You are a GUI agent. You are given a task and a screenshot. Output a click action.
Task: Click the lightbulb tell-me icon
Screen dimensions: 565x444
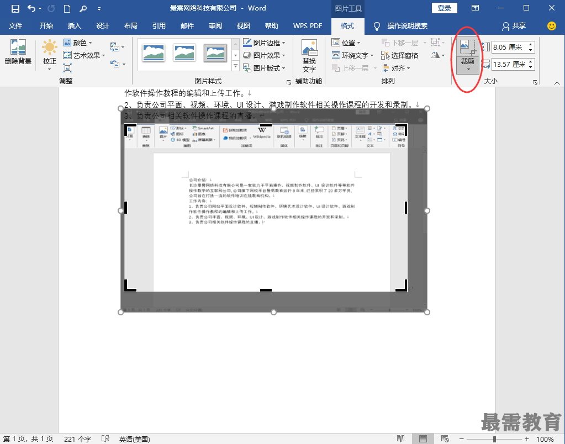point(377,26)
